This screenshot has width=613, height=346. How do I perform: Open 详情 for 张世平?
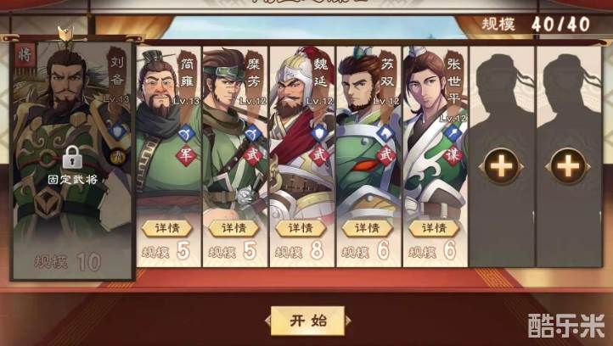coord(434,228)
